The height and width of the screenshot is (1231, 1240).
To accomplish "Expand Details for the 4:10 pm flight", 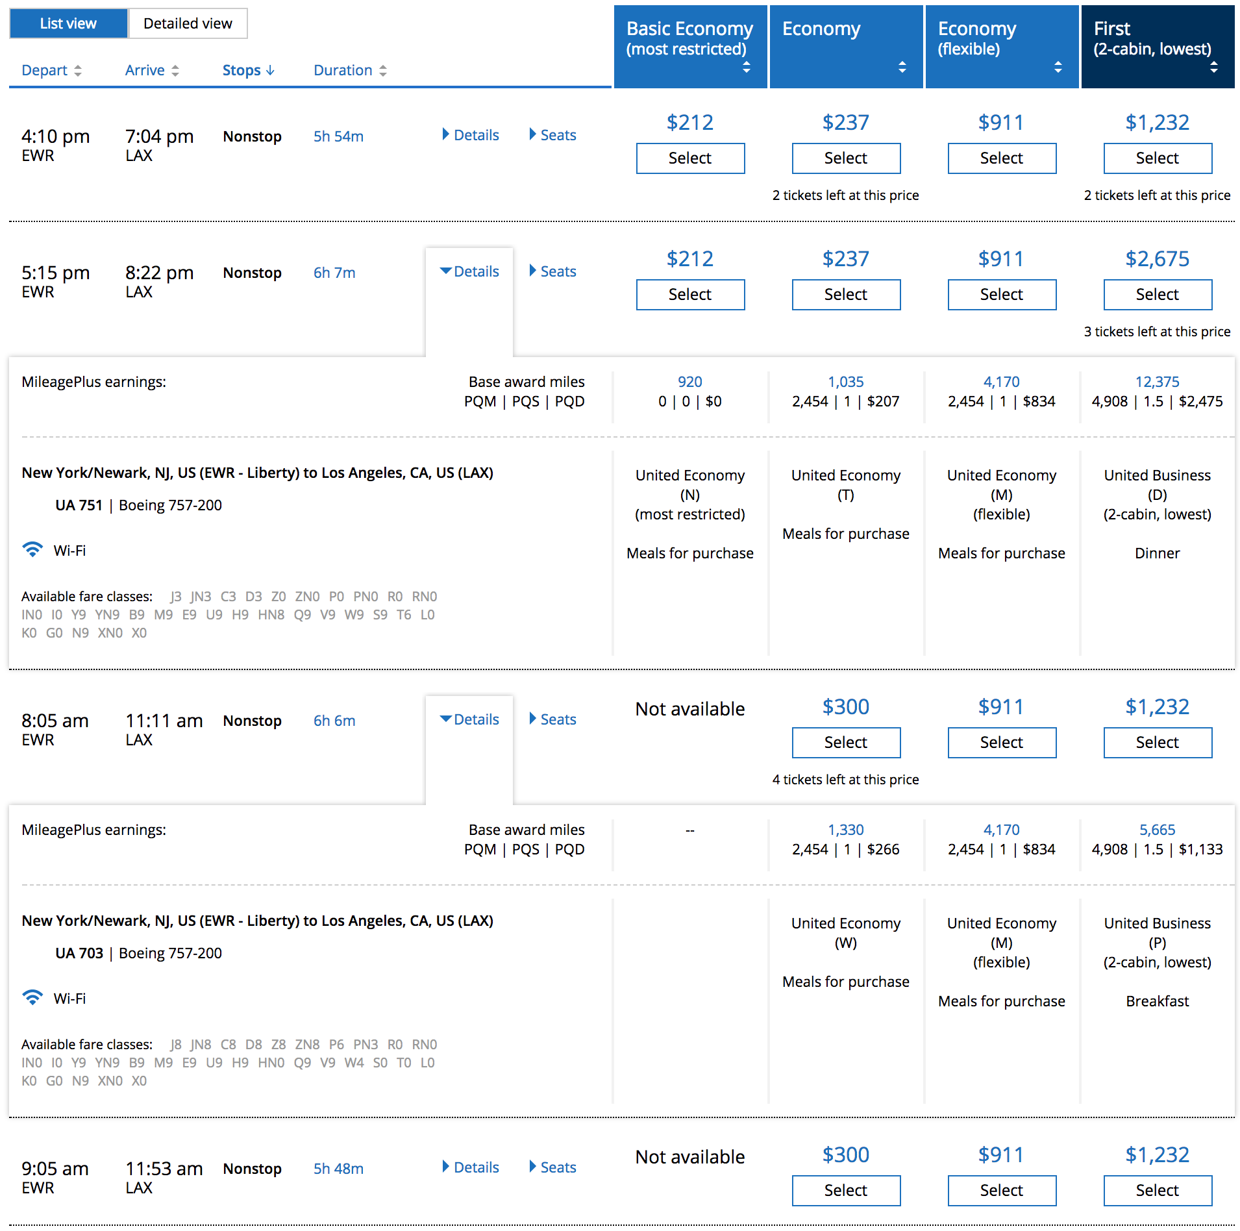I will click(471, 135).
